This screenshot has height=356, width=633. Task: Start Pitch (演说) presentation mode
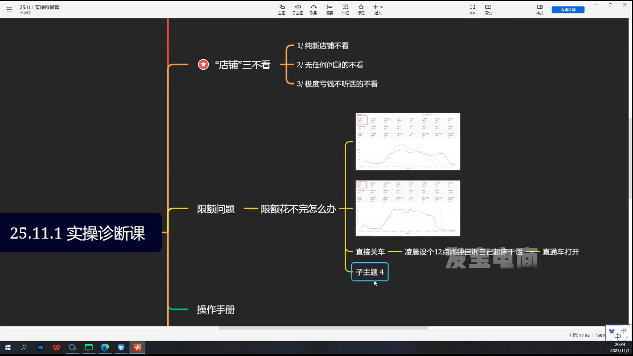point(488,9)
